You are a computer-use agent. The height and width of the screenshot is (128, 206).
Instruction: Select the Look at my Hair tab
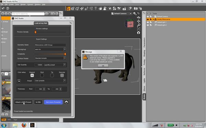pos(41,23)
